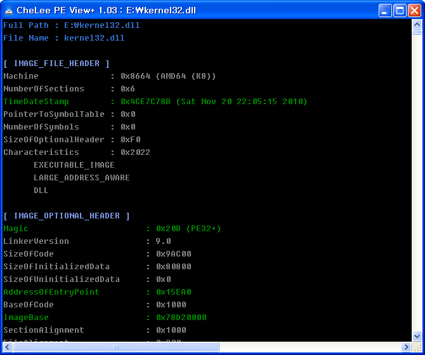Click the LARGE_ADDRESS_AWARE flag text
This screenshot has height=355, width=425.
82,178
